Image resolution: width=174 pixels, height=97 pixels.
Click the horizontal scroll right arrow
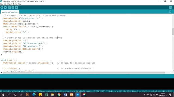pos(171,72)
